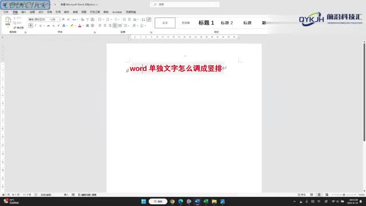Open the 文件 menu
366x206 pixels.
point(6,12)
